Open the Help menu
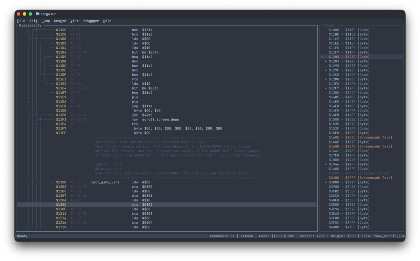The image size is (420, 261). coord(107,21)
